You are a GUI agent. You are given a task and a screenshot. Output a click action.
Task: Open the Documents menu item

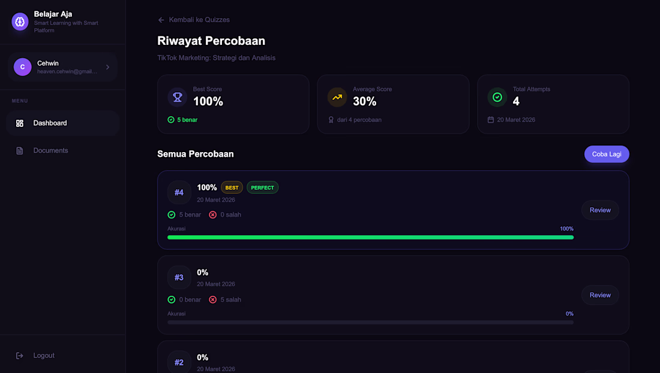coord(63,150)
